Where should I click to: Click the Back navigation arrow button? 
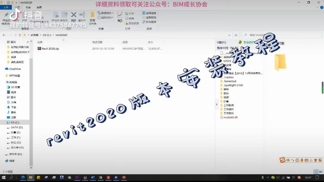coord(4,35)
